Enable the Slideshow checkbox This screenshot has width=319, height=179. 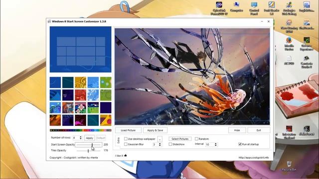click(170, 144)
